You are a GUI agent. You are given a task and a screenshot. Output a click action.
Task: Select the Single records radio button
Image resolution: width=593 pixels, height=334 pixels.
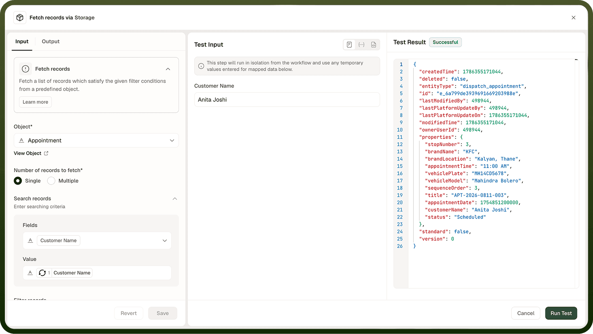click(x=18, y=181)
